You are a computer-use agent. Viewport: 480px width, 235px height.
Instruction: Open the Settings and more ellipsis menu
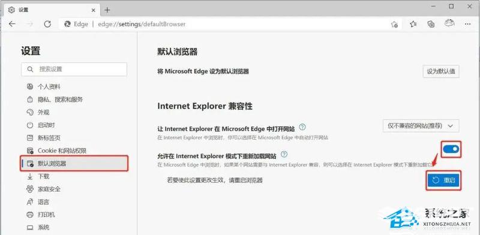[x=467, y=24]
